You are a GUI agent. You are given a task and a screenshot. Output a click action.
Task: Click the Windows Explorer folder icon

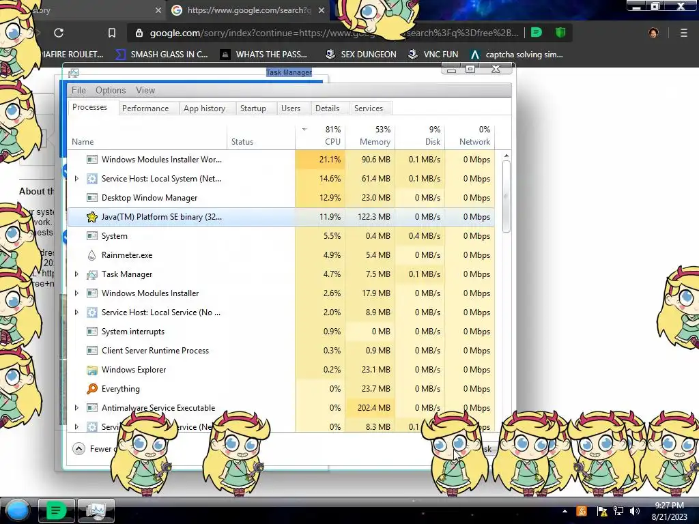click(x=92, y=370)
